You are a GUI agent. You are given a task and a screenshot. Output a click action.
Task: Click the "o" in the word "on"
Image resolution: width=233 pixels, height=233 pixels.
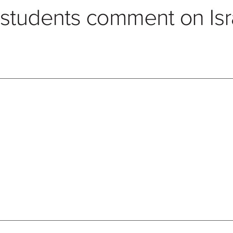186,20
